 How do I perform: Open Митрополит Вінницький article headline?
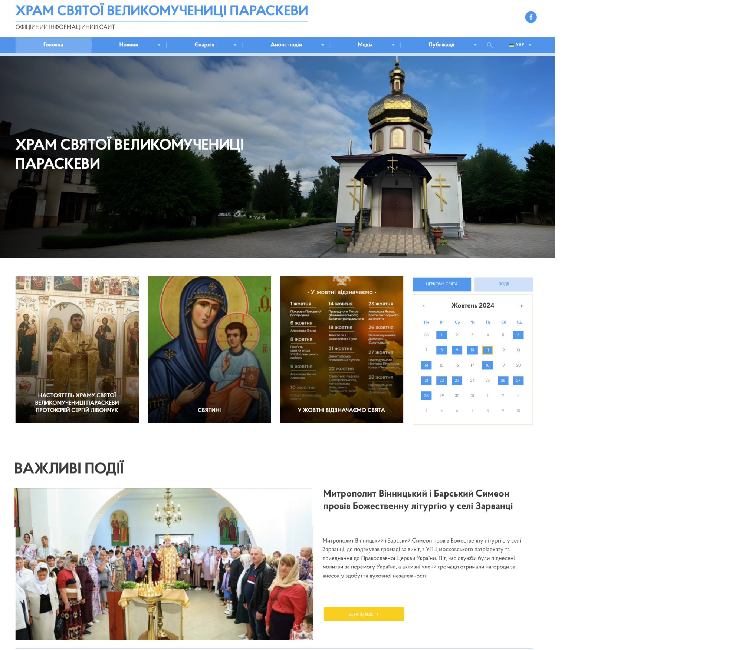pyautogui.click(x=418, y=500)
